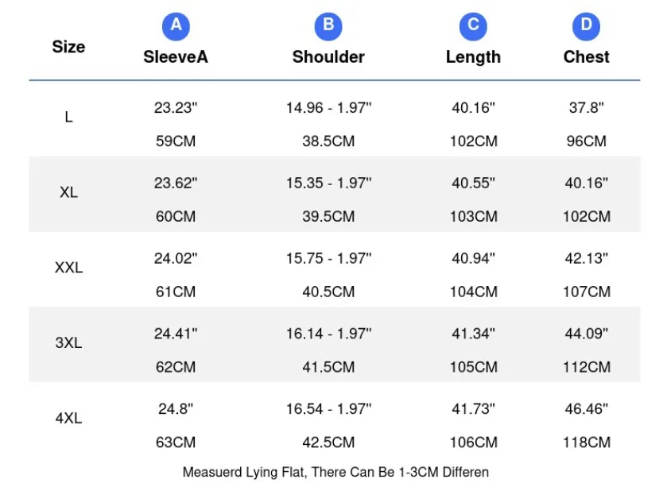Select the XXL size row label
This screenshot has width=667, height=487.
coord(68,268)
